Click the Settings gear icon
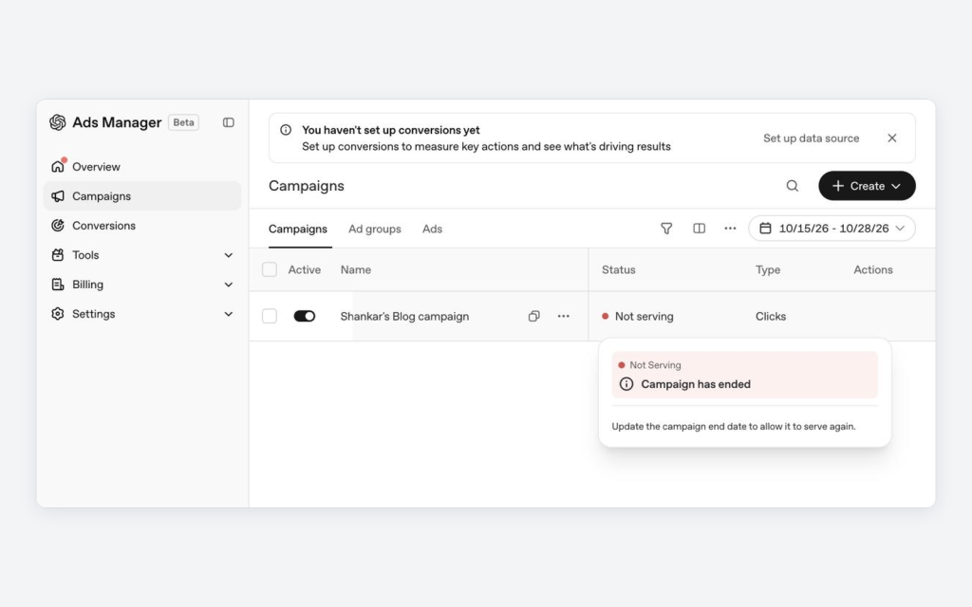 tap(58, 313)
